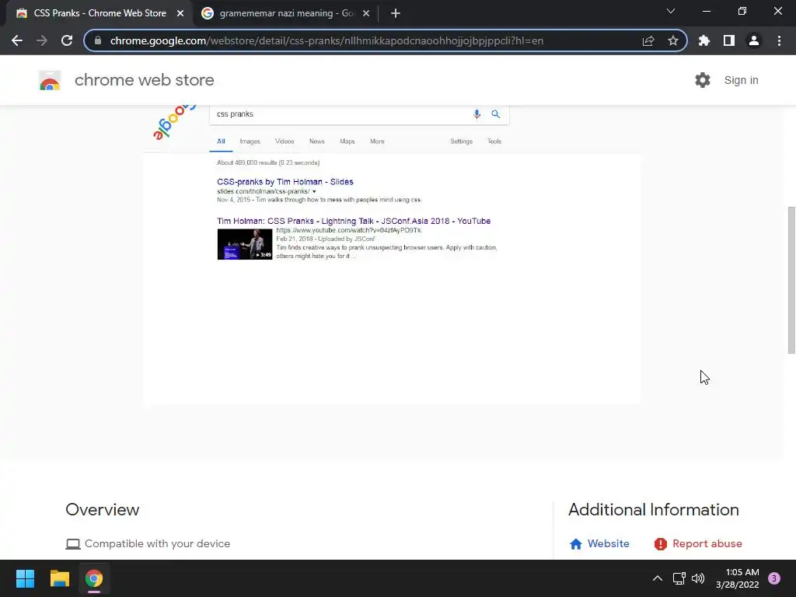The height and width of the screenshot is (597, 796).
Task: Click the Chrome Web Store logo
Action: (50, 80)
